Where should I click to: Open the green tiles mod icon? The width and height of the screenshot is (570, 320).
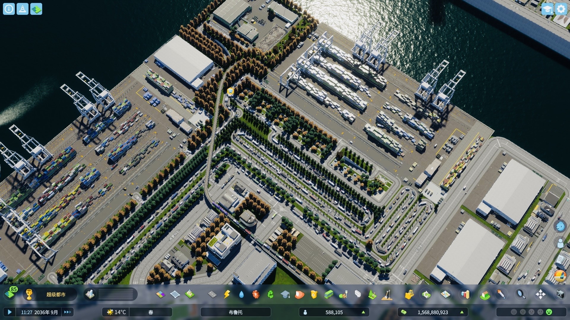[x=36, y=9]
